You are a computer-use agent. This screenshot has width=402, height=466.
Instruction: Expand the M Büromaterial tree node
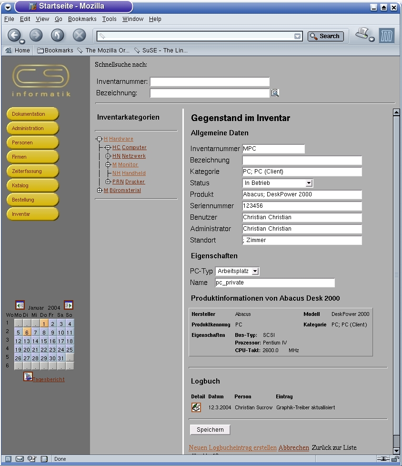pos(100,190)
